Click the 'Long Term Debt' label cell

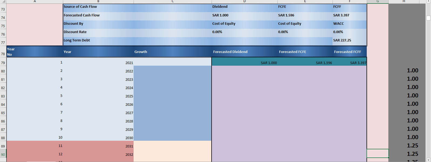(98, 41)
